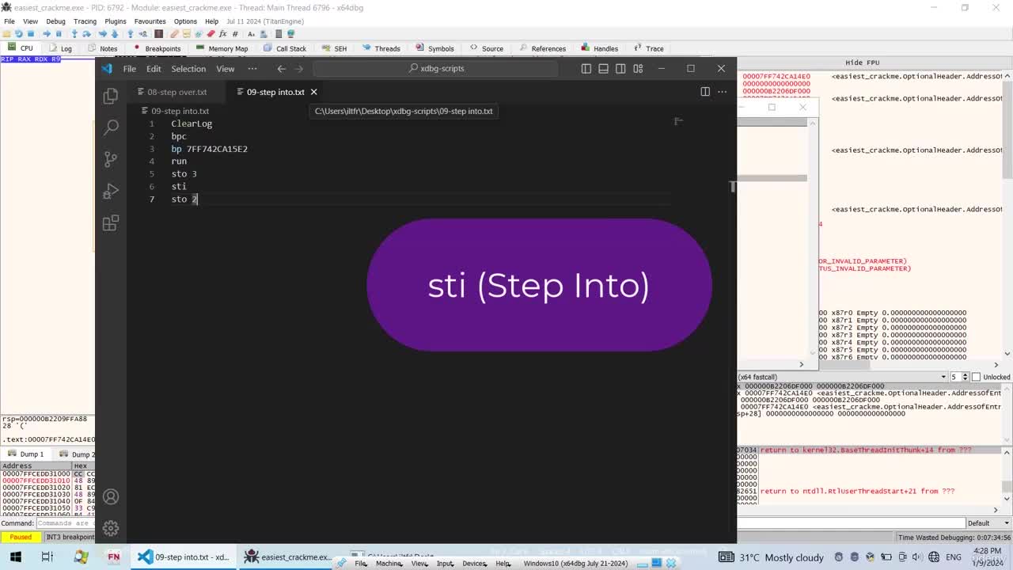Open the Extensions view in VS Code

111,223
